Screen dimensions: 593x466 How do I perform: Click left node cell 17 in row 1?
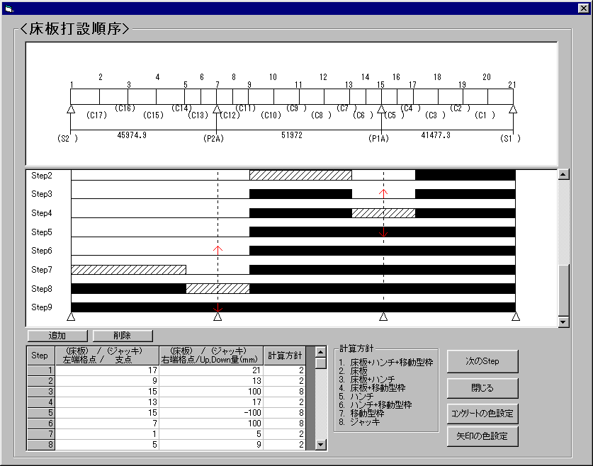107,370
